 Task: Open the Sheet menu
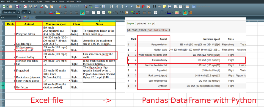click(x=47, y=2)
